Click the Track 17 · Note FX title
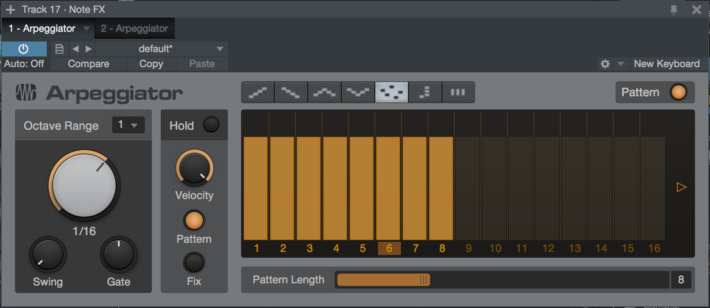 [x=64, y=9]
